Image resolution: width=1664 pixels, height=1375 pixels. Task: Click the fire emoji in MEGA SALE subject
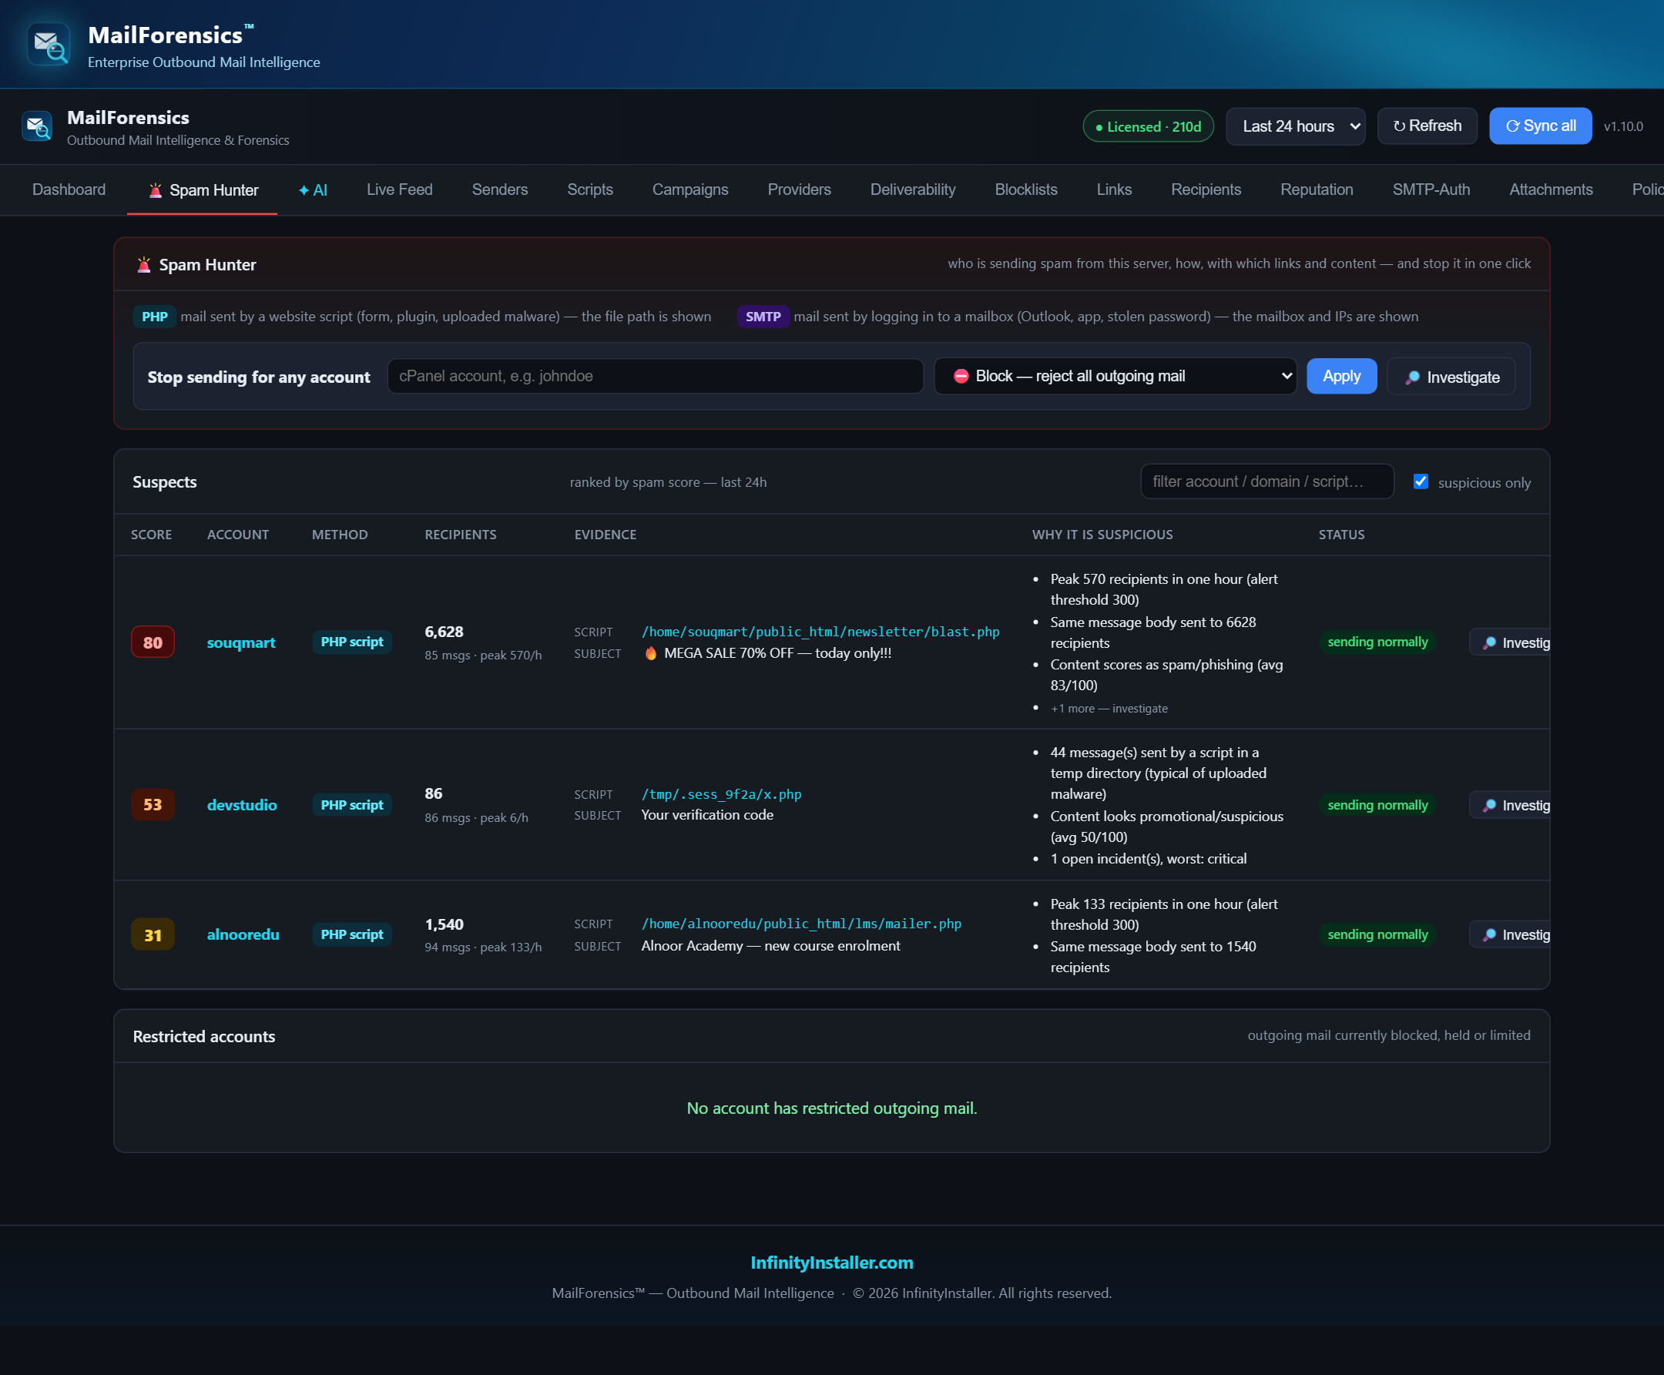coord(650,653)
